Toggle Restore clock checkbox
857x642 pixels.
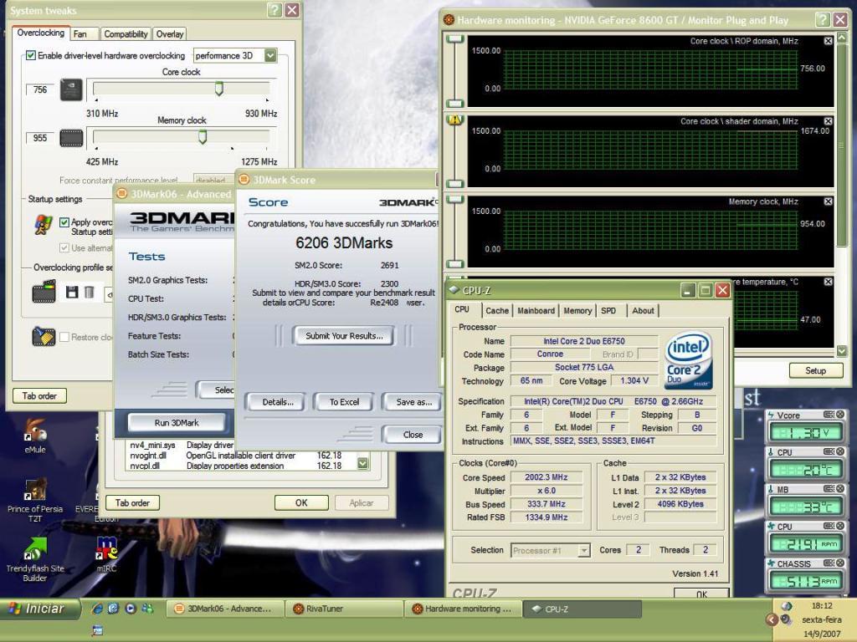click(x=64, y=337)
